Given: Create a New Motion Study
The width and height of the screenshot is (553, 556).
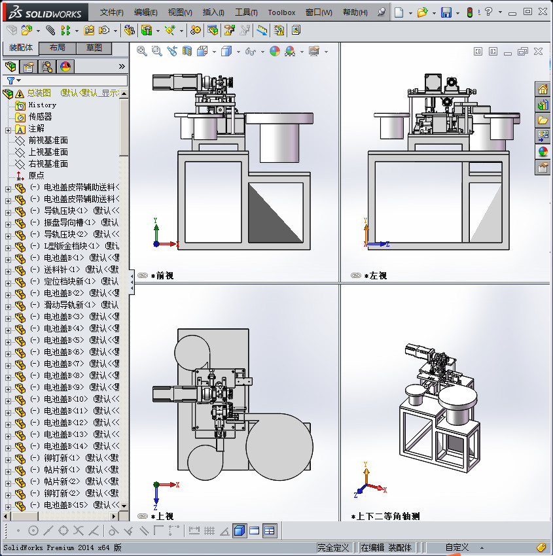Looking at the screenshot, I should tap(195, 31).
